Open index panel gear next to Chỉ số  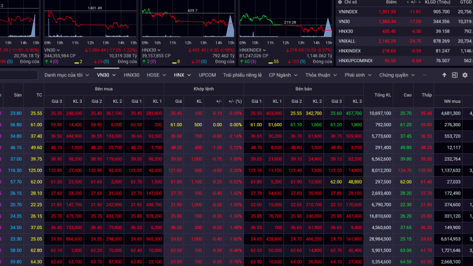pos(340,2)
